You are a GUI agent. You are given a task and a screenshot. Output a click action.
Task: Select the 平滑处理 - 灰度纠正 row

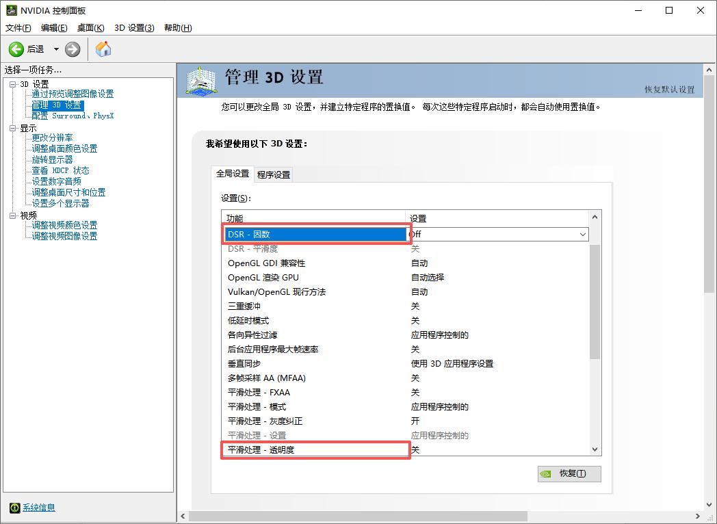406,421
